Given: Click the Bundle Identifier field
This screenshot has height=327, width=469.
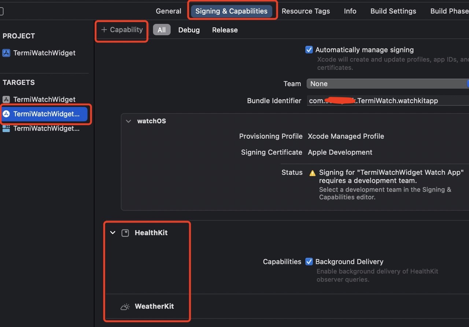Looking at the screenshot, I should pyautogui.click(x=388, y=101).
